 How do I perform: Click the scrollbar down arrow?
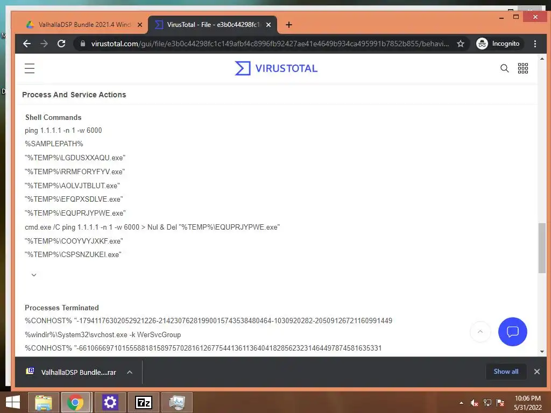(x=542, y=352)
